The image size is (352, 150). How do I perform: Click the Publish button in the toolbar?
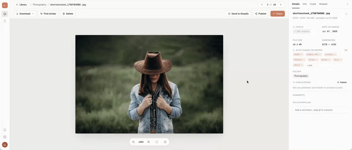[x=261, y=14]
